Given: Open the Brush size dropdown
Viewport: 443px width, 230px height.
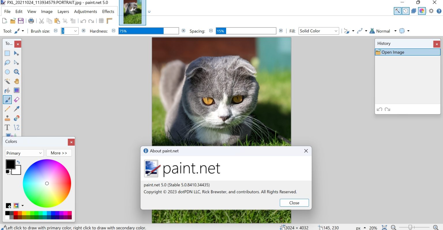Looking at the screenshot, I should pos(76,31).
